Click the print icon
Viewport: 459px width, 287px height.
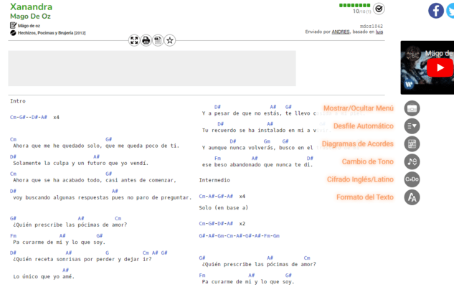[x=146, y=40]
